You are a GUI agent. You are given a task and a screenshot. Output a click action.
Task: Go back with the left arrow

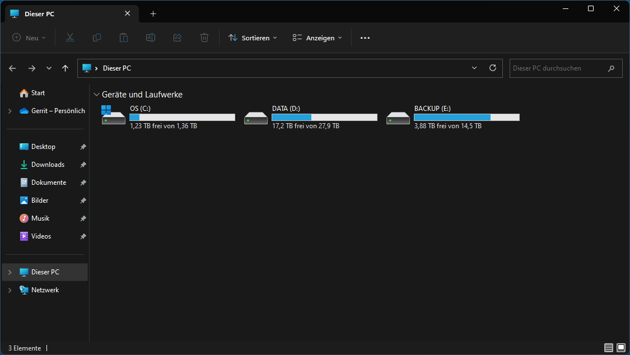12,68
